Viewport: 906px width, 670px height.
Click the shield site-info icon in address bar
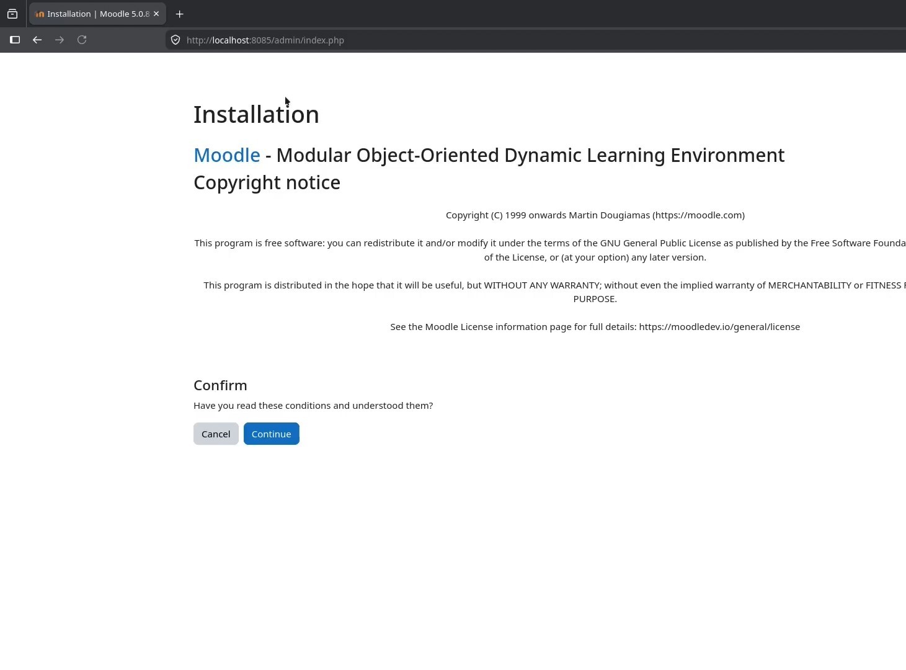(175, 40)
